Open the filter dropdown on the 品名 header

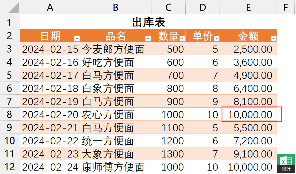(x=148, y=38)
